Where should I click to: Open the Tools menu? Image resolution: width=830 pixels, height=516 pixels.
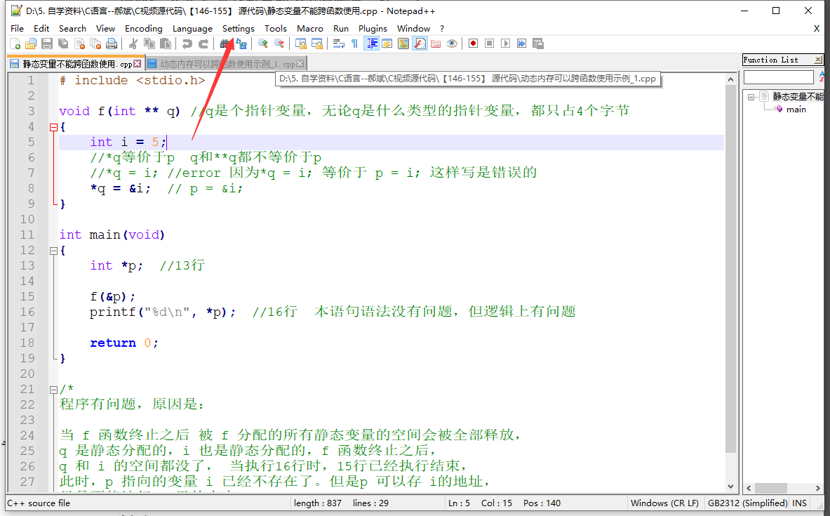276,29
